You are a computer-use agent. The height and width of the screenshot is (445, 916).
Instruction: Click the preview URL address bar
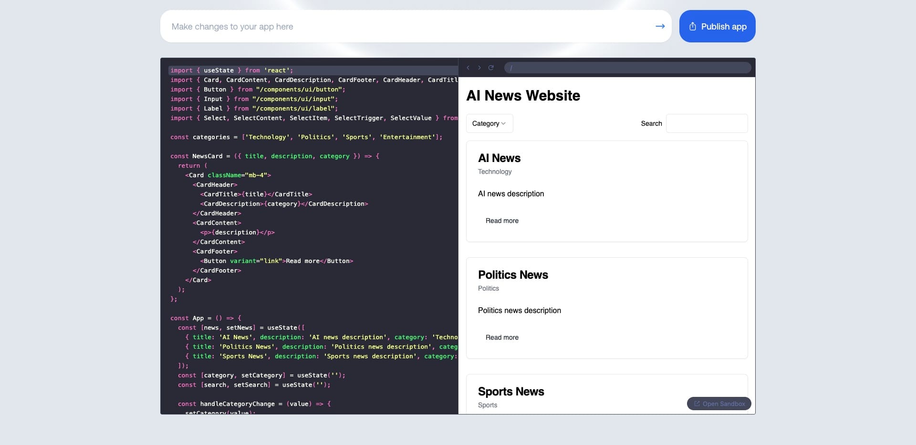627,68
